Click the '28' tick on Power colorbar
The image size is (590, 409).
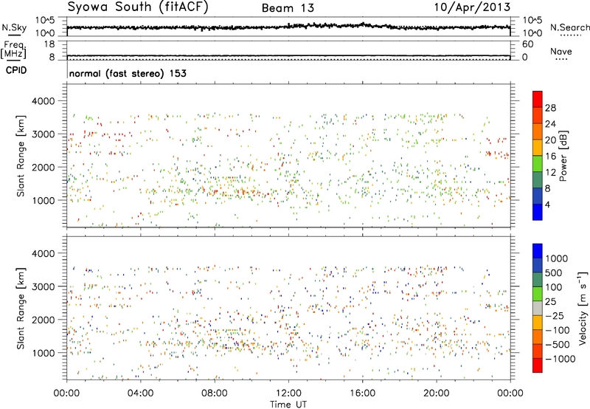[x=550, y=108]
